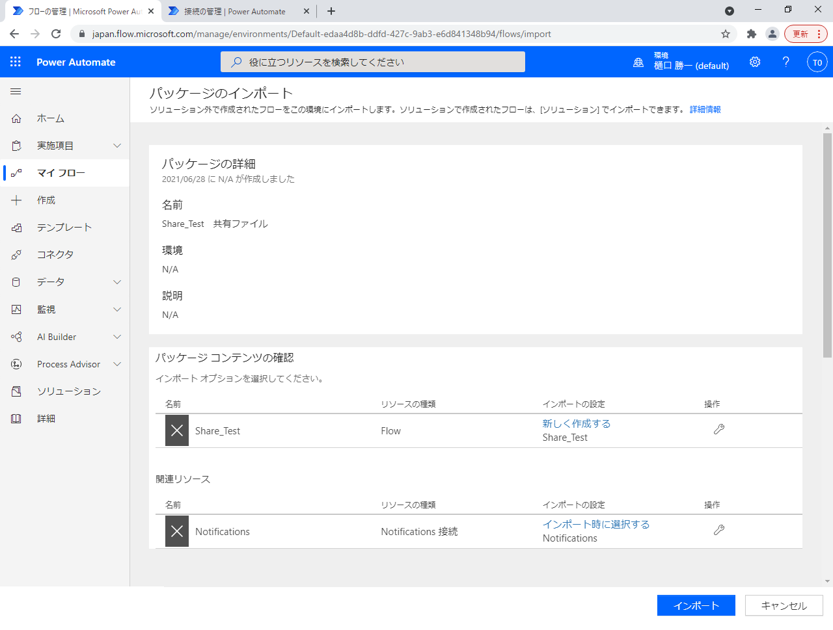
Task: Click the テンプレート icon in sidebar
Action: (x=16, y=228)
